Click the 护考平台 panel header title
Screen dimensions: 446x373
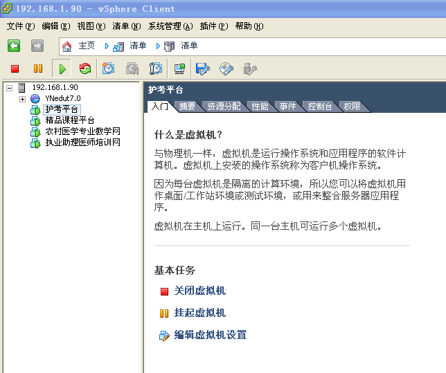pos(166,90)
